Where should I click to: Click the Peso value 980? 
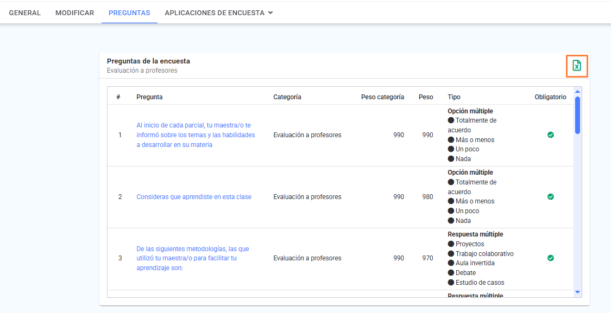[x=427, y=197]
